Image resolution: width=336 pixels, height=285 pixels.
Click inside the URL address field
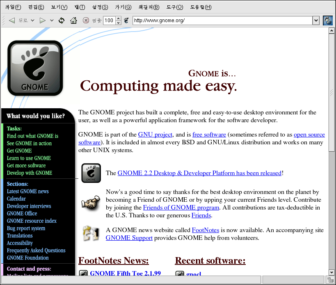coord(222,21)
